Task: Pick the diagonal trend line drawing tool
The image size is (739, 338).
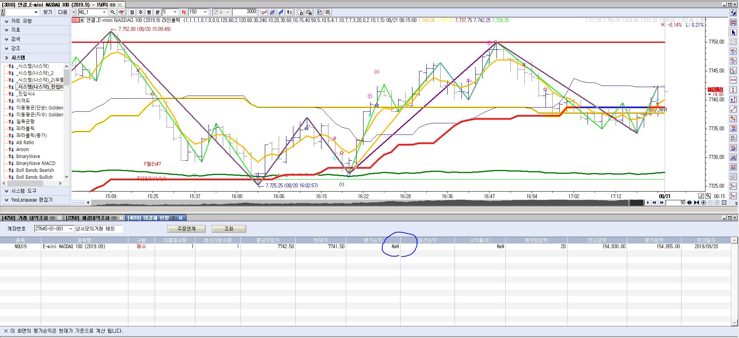Action: pos(733,109)
